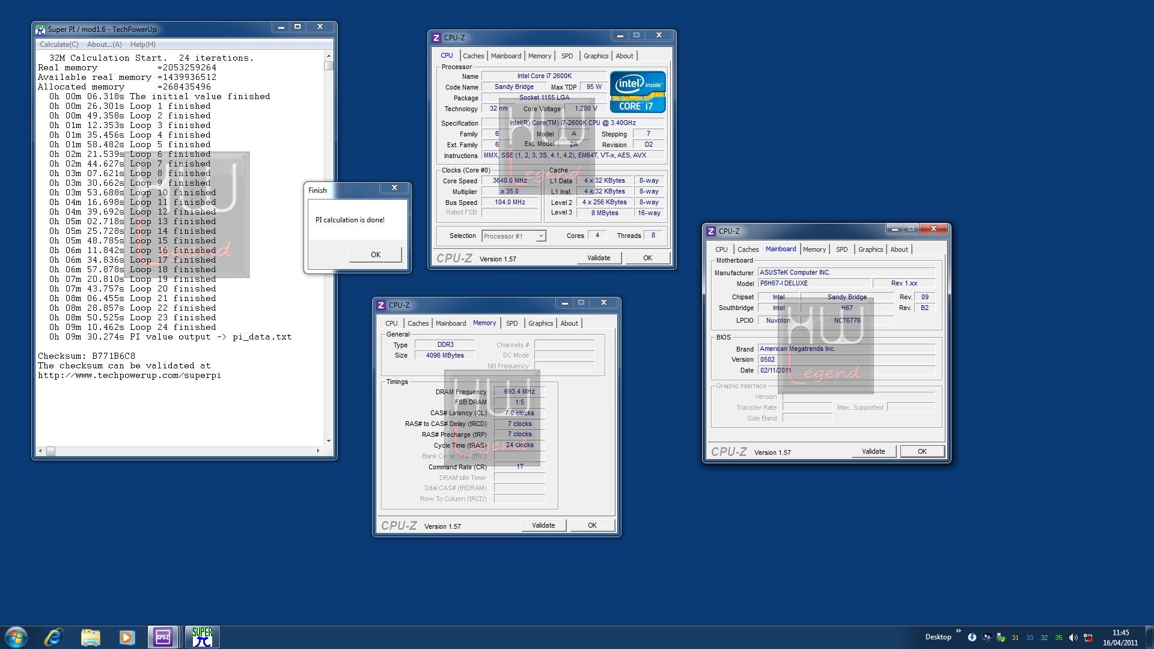
Task: Open Processor #1 selection dropdown
Action: pyautogui.click(x=514, y=236)
